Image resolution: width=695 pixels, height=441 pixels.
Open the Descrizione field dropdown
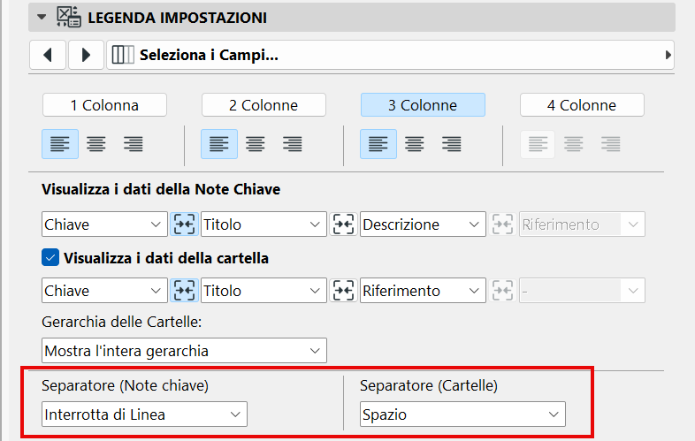424,224
